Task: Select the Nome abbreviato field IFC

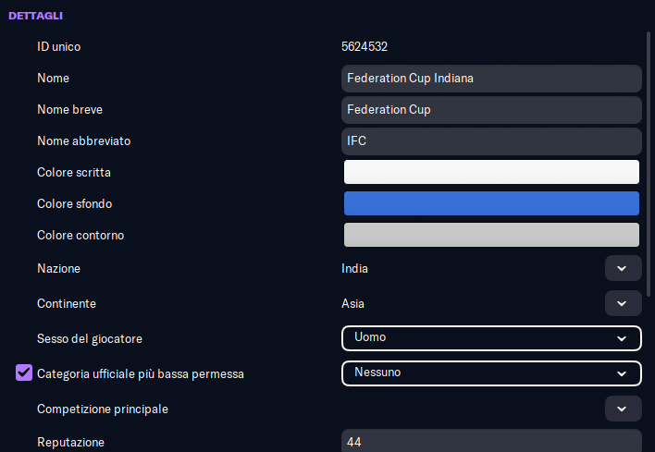Action: 490,141
